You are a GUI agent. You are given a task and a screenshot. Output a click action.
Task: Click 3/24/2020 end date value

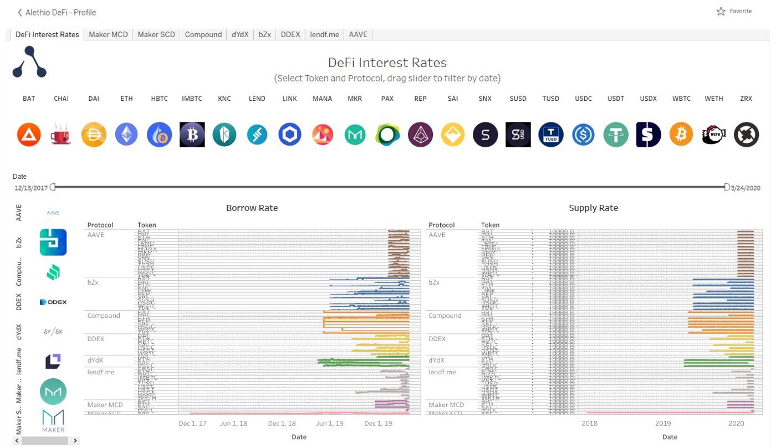pyautogui.click(x=746, y=188)
